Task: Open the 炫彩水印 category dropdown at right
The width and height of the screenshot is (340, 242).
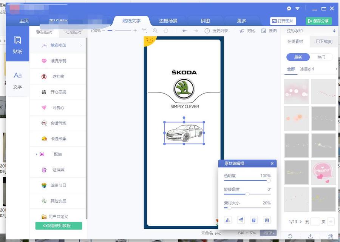Action: point(334,31)
